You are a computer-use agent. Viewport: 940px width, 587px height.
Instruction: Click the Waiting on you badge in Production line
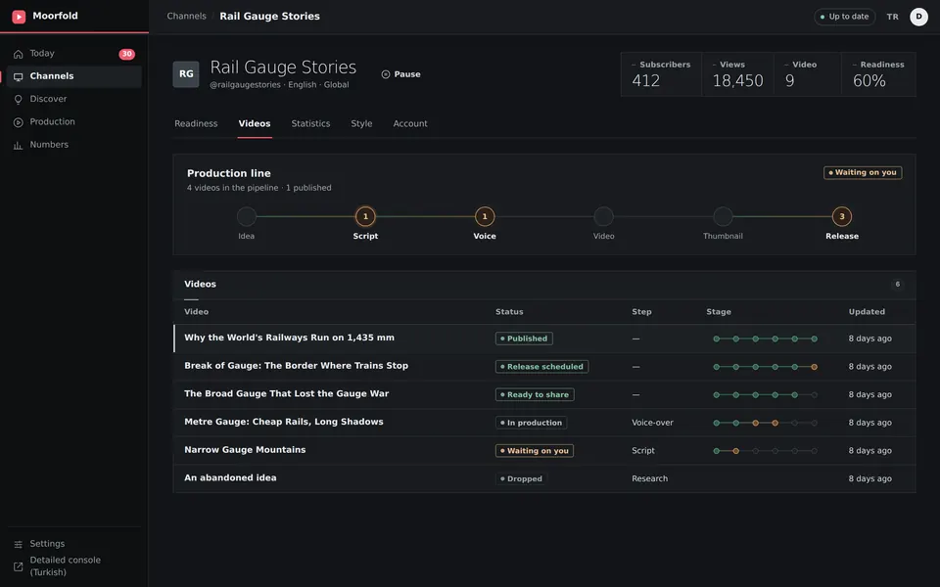pos(863,172)
